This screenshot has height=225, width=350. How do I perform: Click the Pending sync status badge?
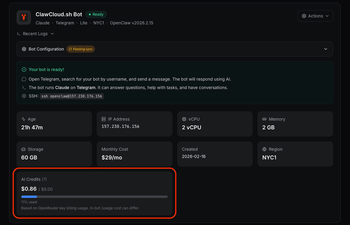pos(81,49)
